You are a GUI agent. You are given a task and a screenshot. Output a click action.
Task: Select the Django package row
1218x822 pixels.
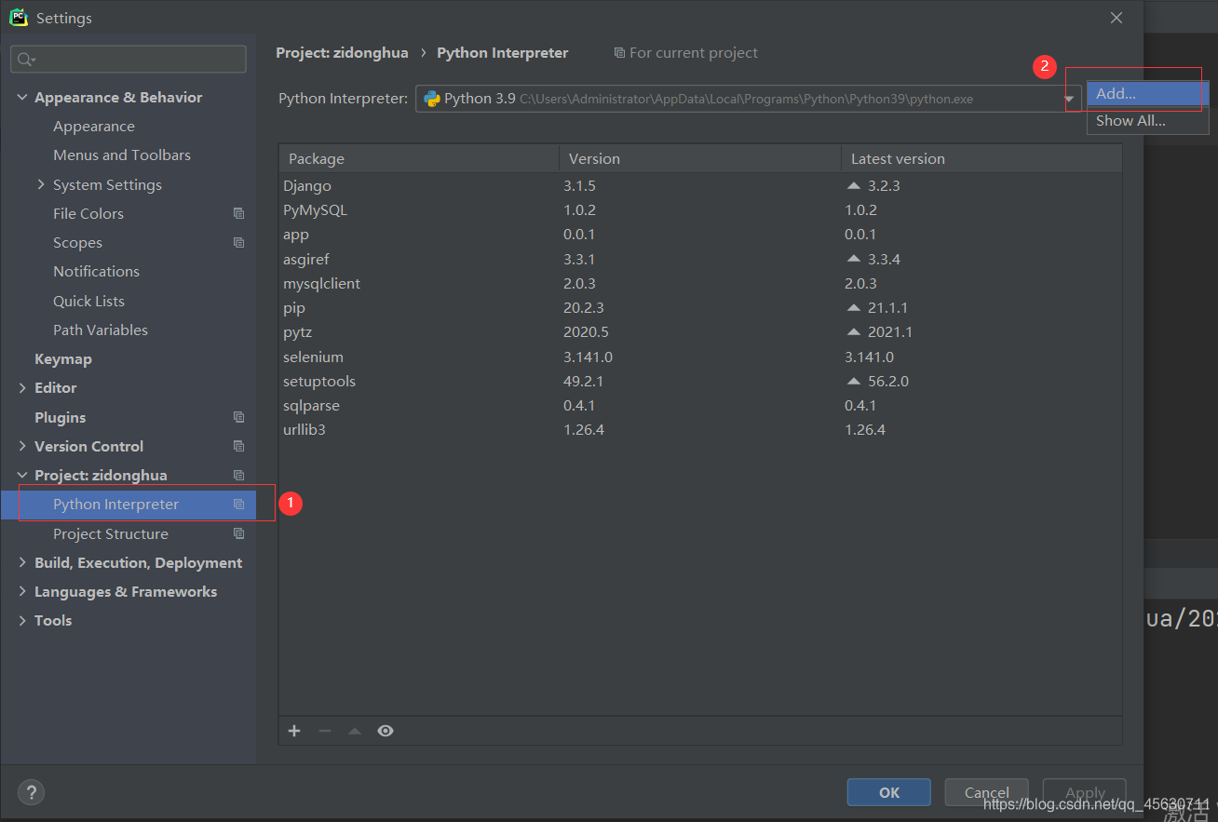point(700,185)
